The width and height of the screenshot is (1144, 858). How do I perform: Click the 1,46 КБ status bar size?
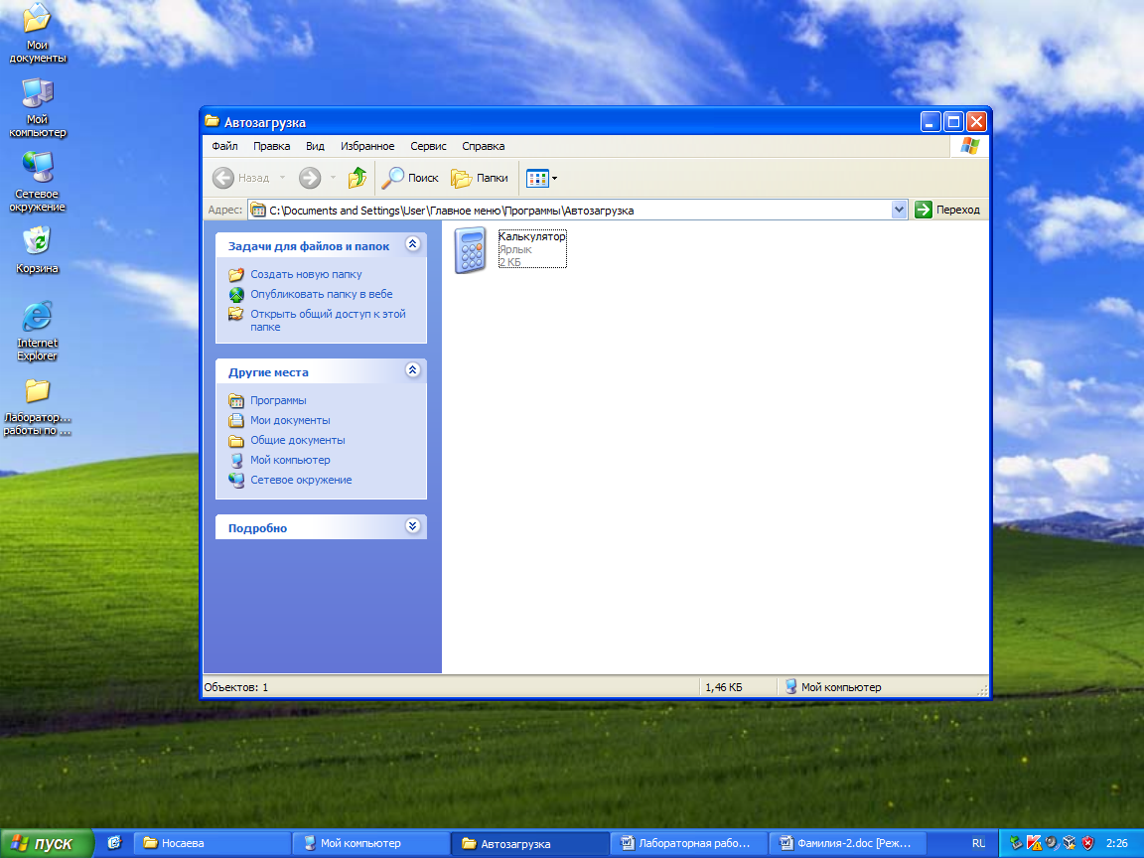[x=723, y=687]
